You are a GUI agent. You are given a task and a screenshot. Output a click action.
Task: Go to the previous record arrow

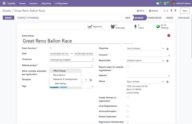(171, 11)
